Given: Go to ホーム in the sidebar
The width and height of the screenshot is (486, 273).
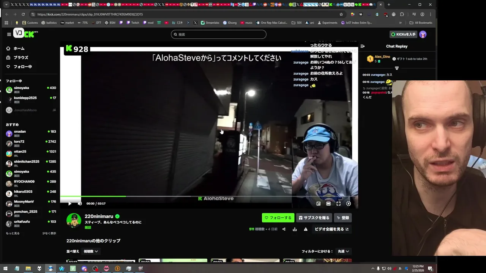Looking at the screenshot, I should click(x=15, y=49).
